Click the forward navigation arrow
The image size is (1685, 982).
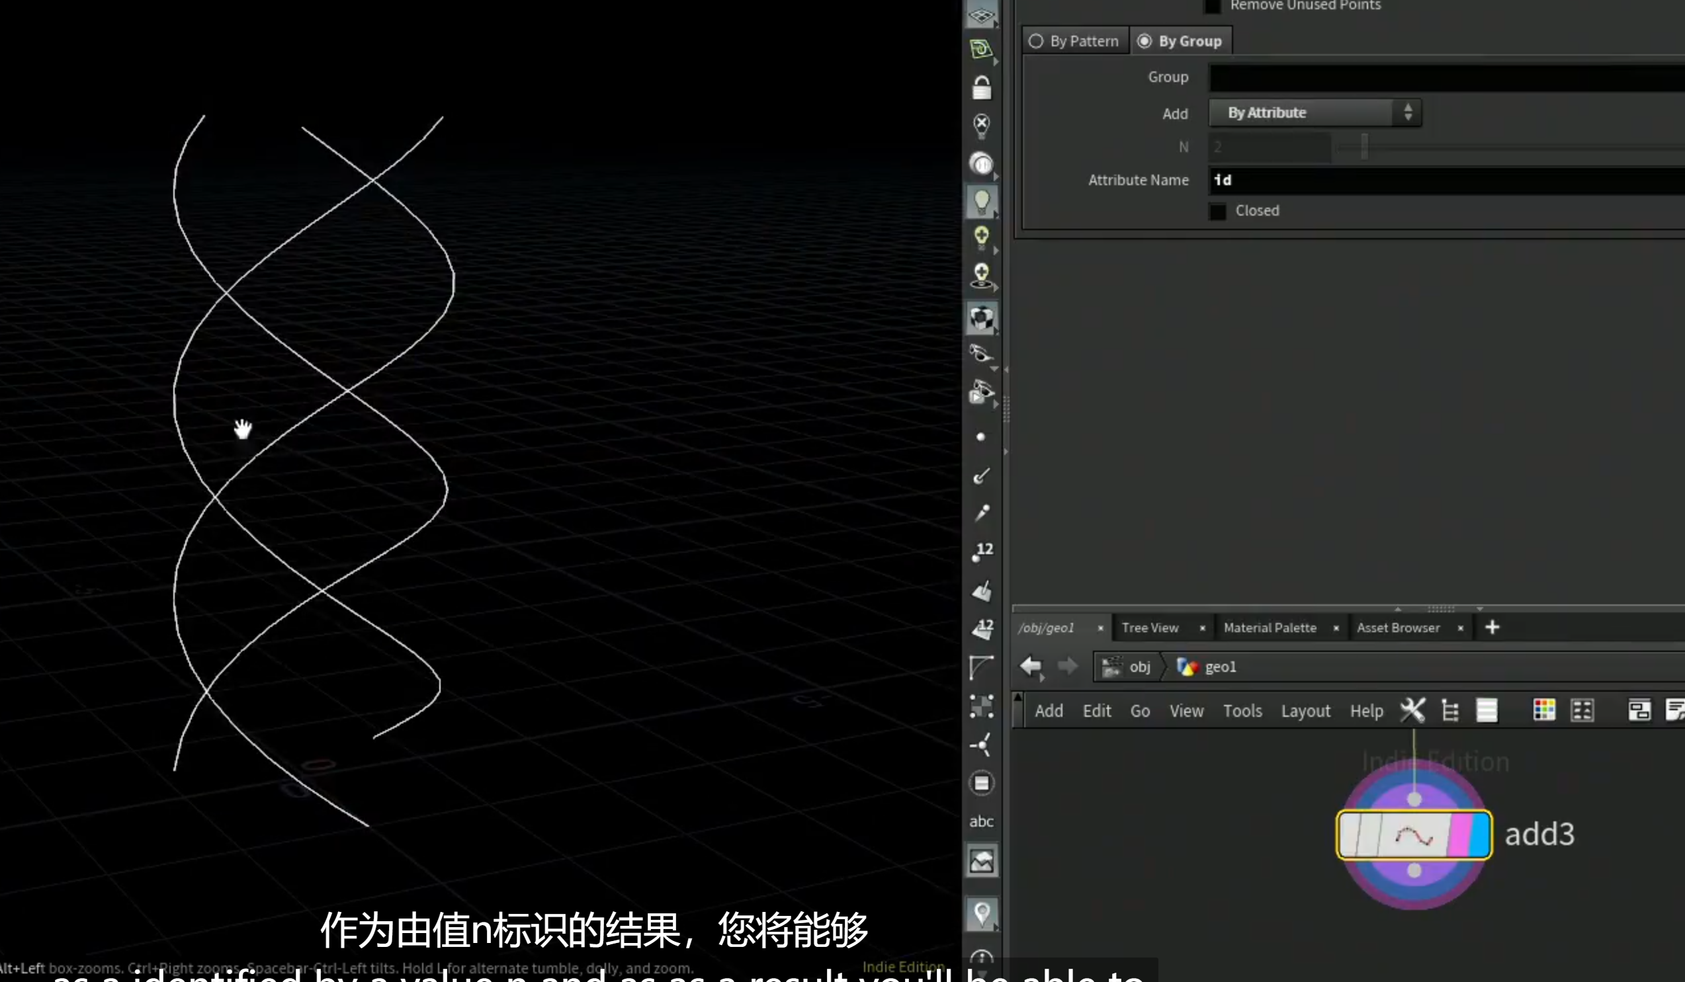[1067, 666]
